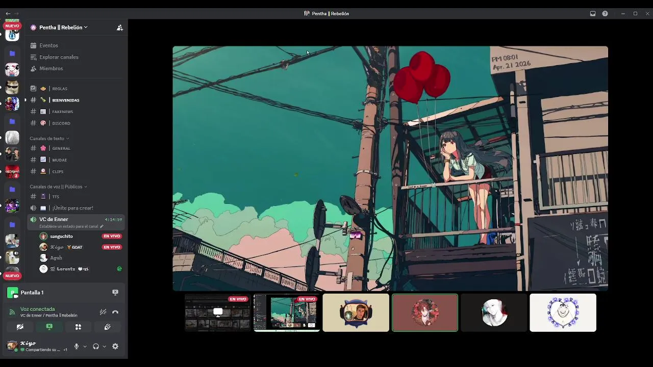Click sanguchito's EN VIVO badge
Screen dimensions: 653x367
pos(112,237)
